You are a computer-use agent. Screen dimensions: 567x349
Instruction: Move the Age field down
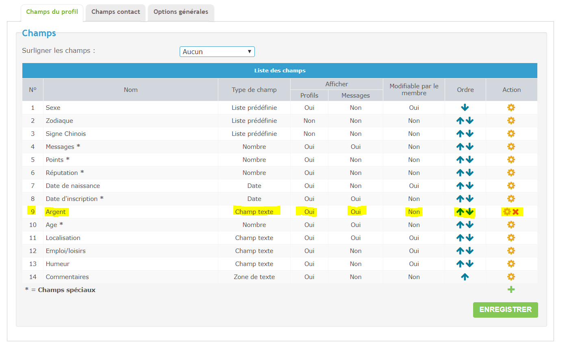tap(470, 225)
